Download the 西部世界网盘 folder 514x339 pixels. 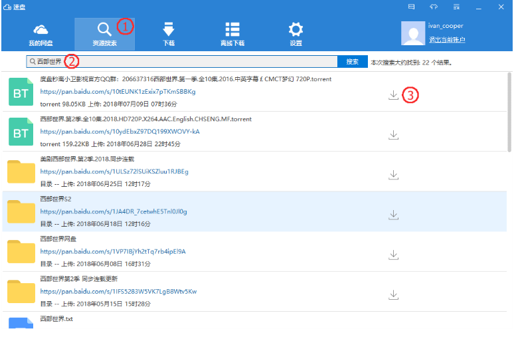click(393, 255)
